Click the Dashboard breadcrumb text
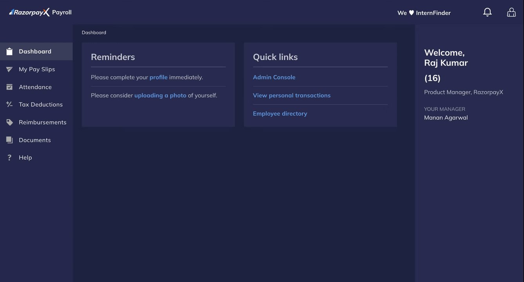 [94, 33]
